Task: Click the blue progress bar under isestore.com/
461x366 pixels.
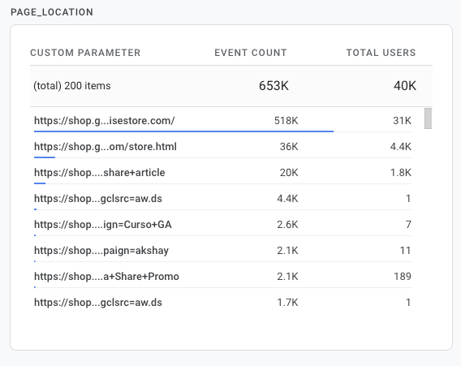Action: point(183,131)
